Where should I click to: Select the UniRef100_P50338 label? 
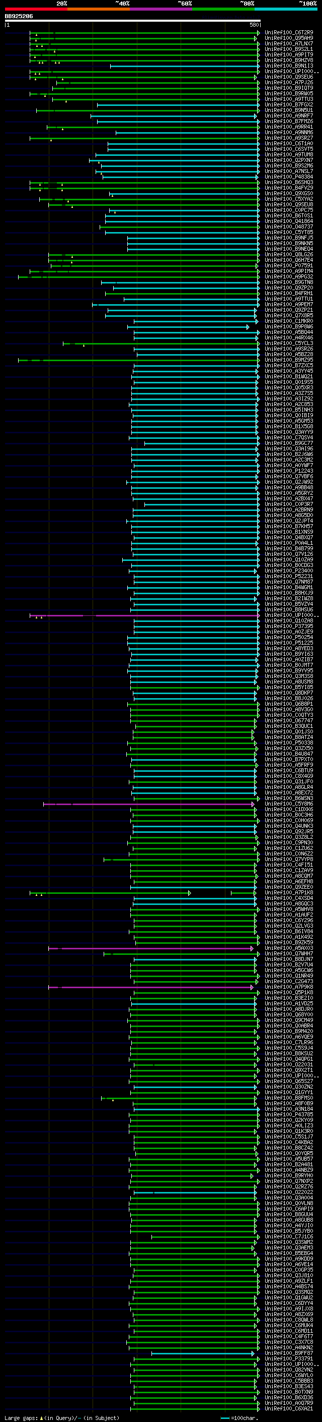point(289,743)
